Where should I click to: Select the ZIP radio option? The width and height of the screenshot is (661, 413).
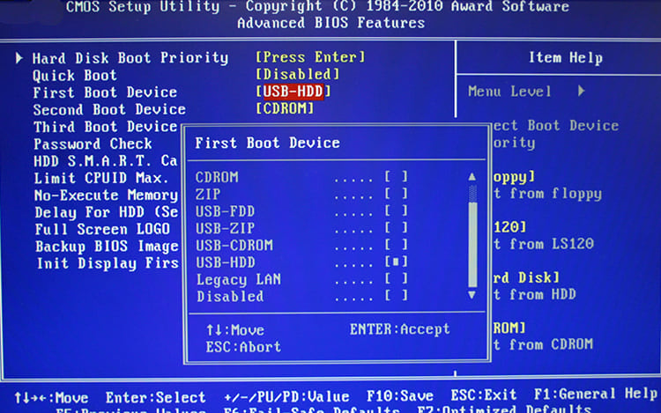tap(396, 194)
